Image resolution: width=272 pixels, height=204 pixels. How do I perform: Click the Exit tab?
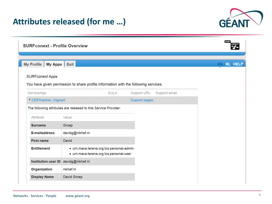point(70,64)
